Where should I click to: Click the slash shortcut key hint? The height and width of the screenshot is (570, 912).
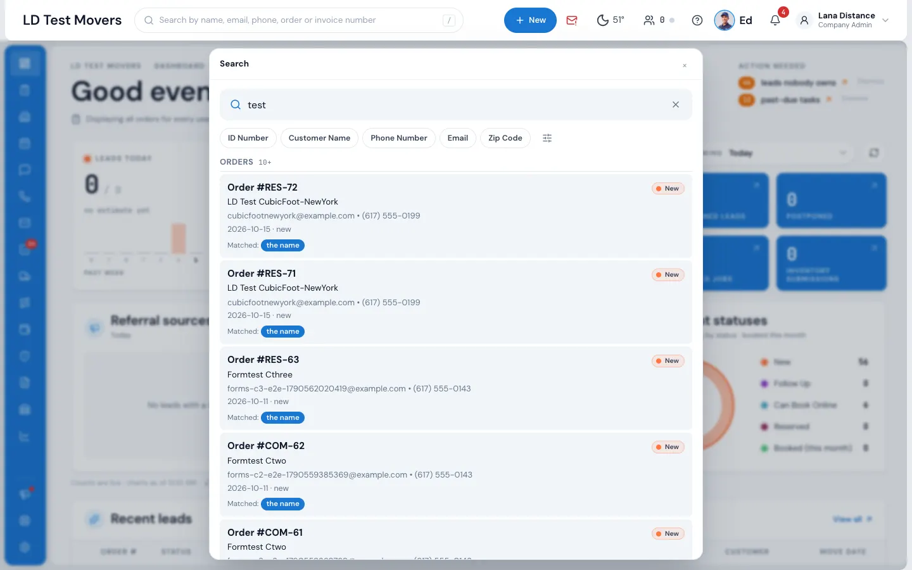[x=449, y=20]
